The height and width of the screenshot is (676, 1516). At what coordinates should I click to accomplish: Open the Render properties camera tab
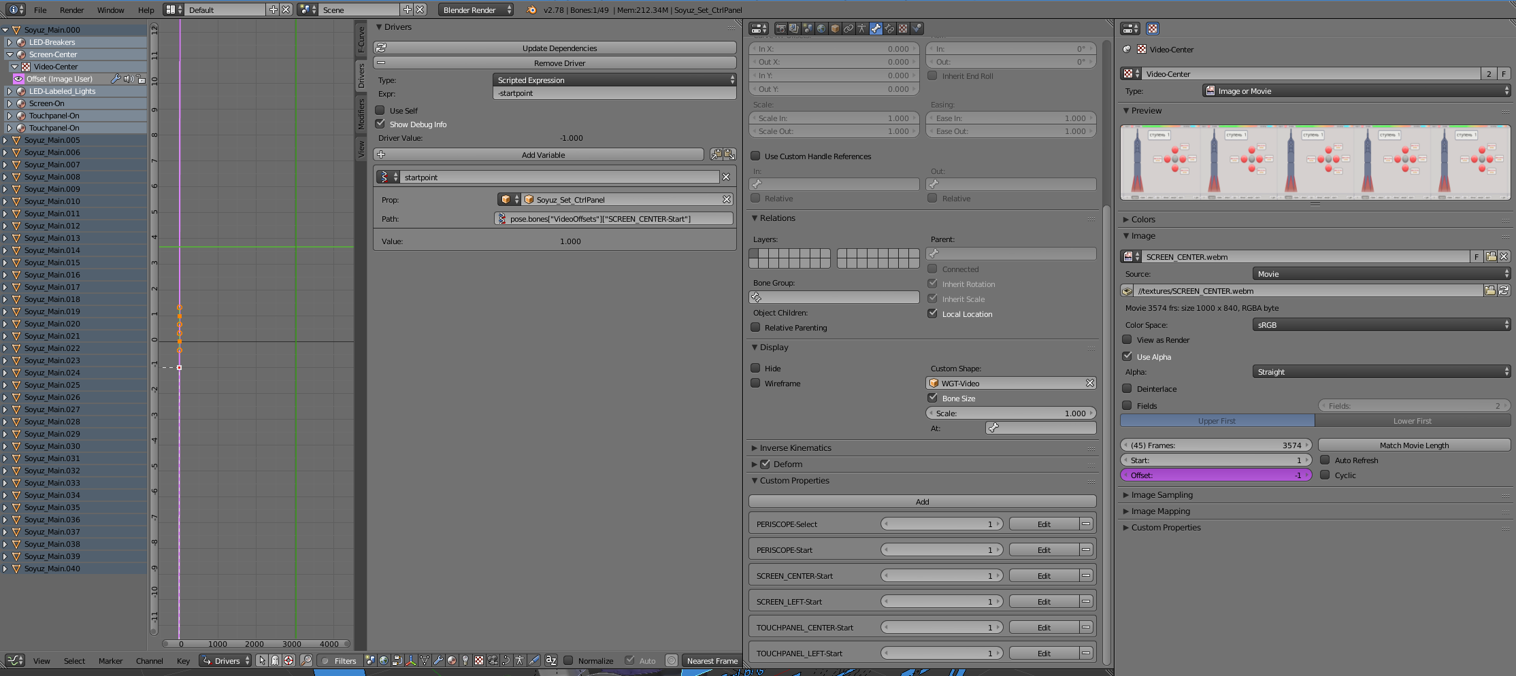(780, 29)
